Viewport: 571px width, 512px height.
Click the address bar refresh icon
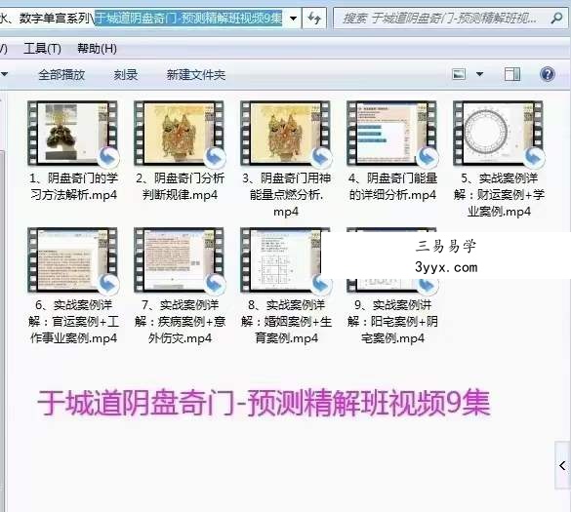314,18
